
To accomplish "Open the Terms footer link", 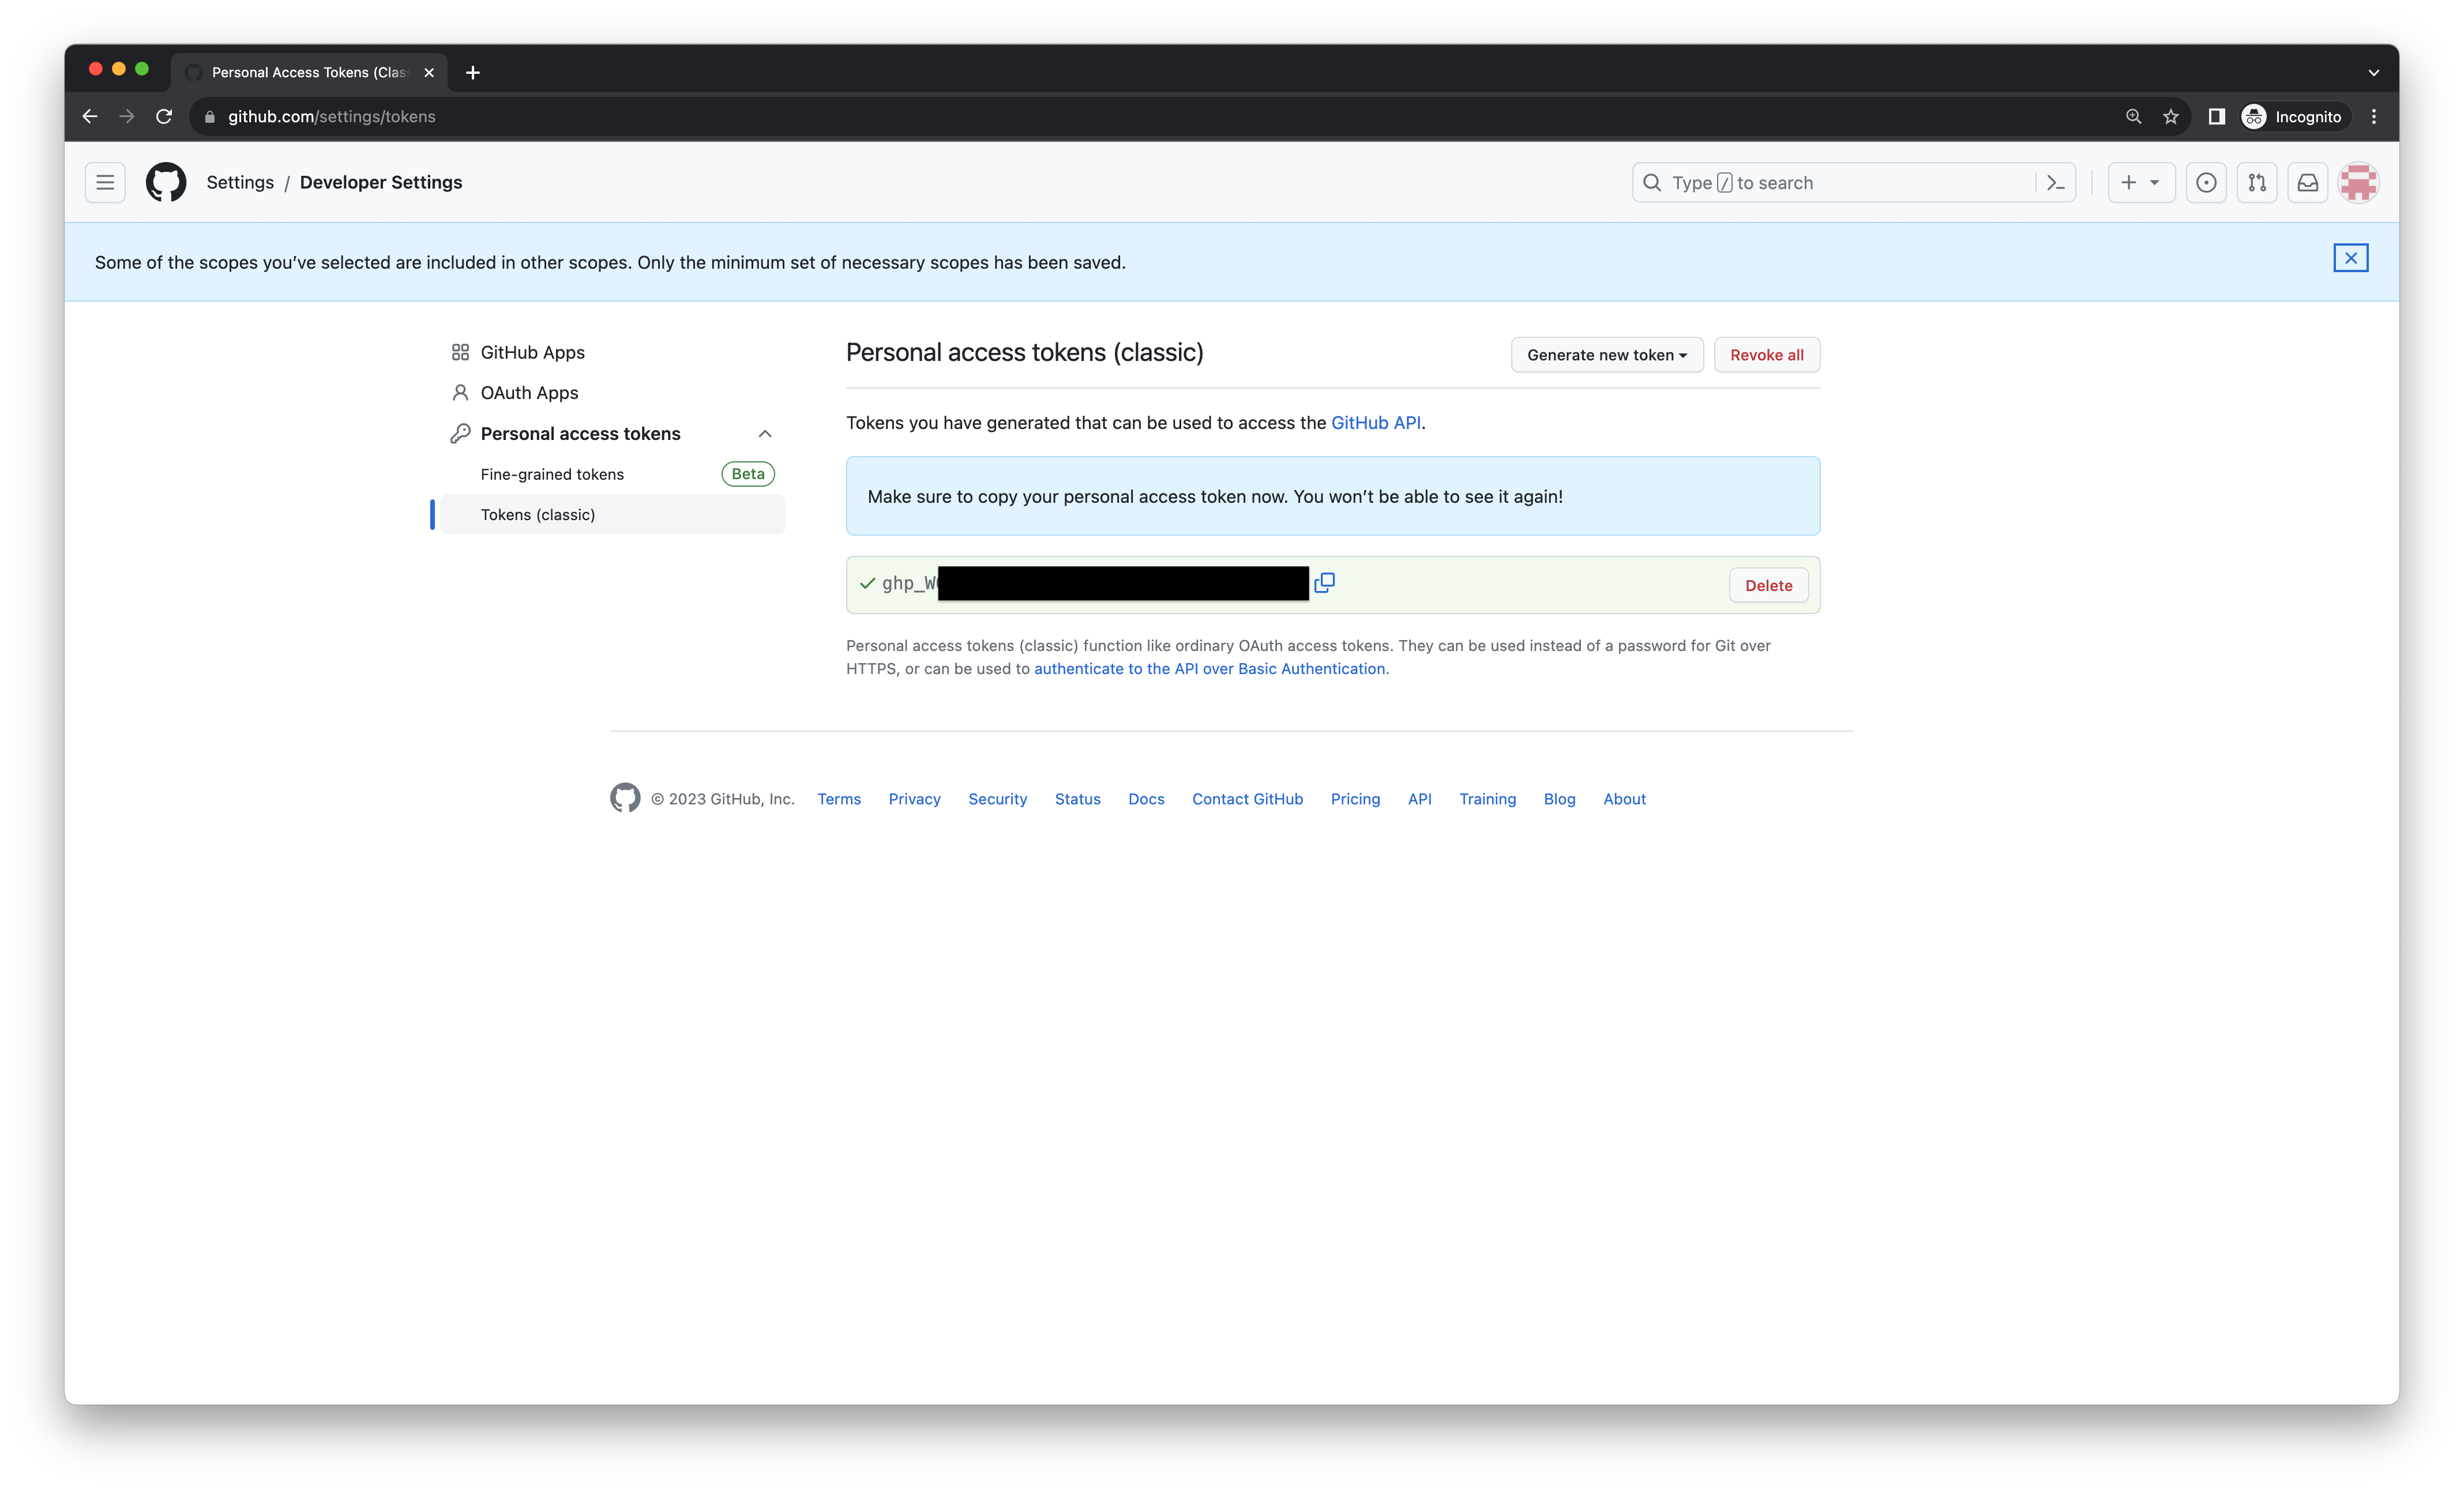I will 839,798.
